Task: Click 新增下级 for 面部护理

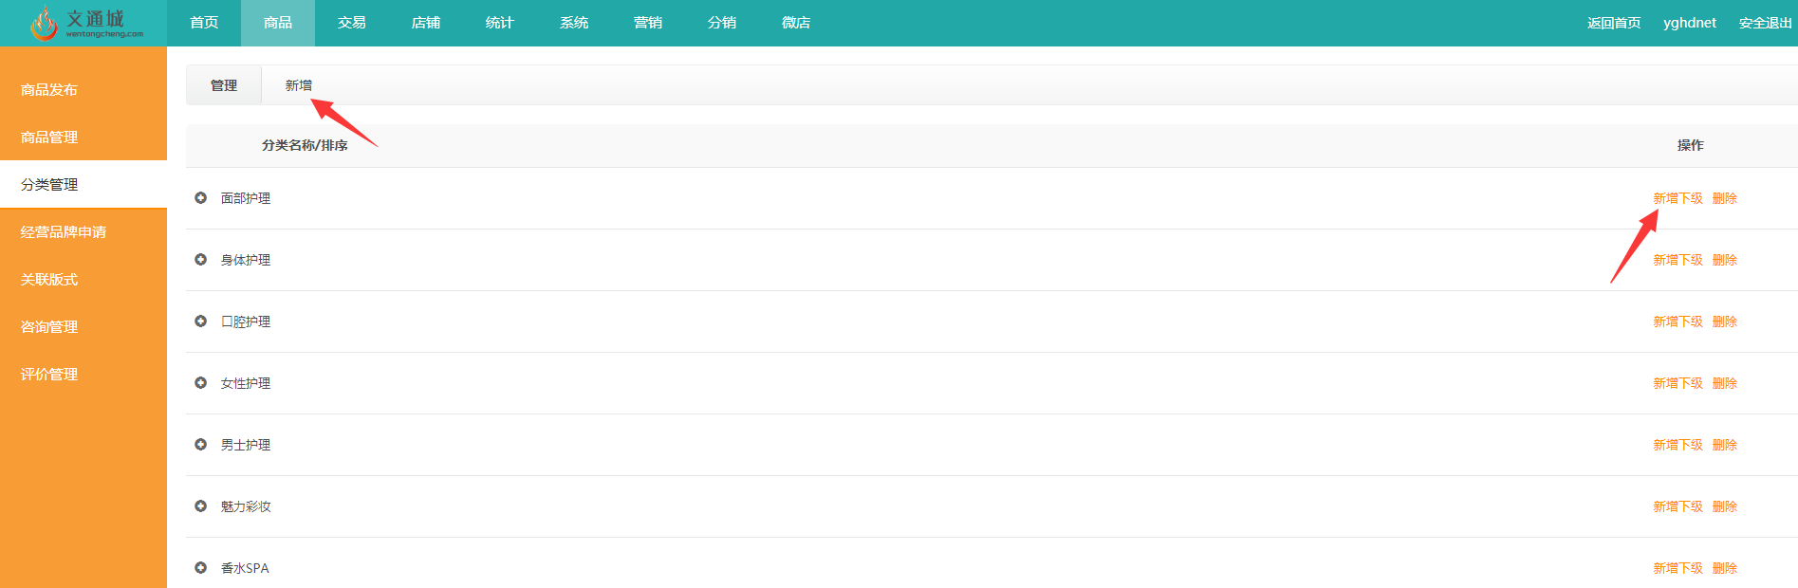Action: 1678,198
